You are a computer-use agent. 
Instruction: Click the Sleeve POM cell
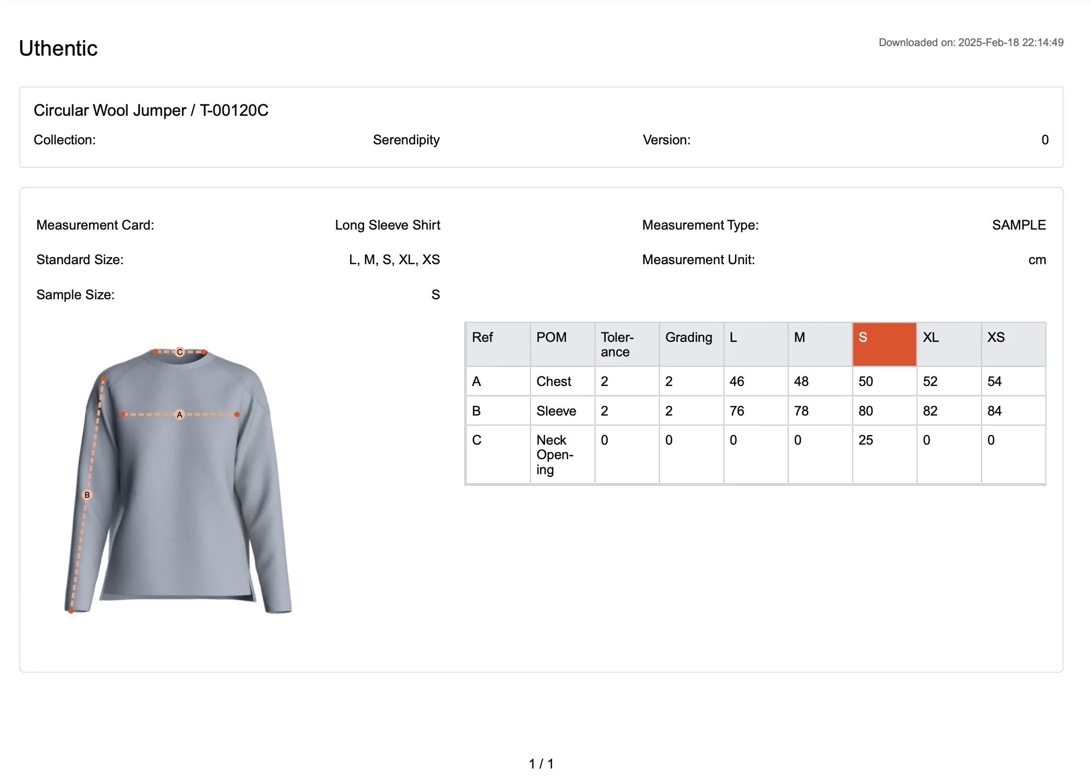click(x=563, y=411)
